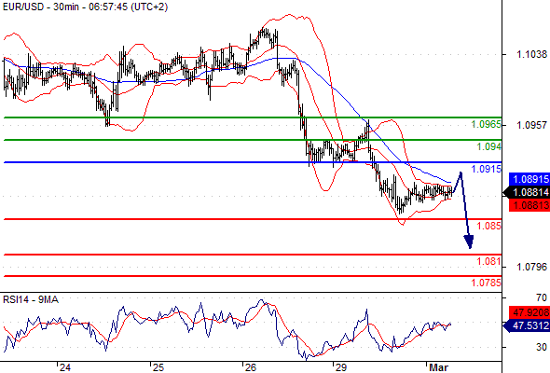Click the EUR/USD 30min chart title
550x373 pixels.
click(x=85, y=7)
